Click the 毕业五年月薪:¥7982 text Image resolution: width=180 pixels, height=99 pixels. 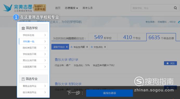pyautogui.click(x=104, y=65)
